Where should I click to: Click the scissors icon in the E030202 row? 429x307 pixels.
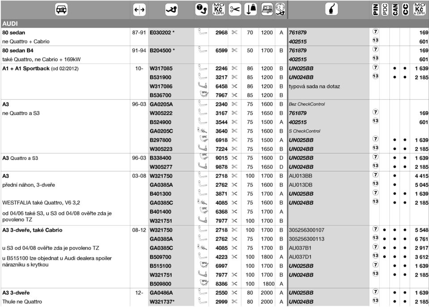235,32
